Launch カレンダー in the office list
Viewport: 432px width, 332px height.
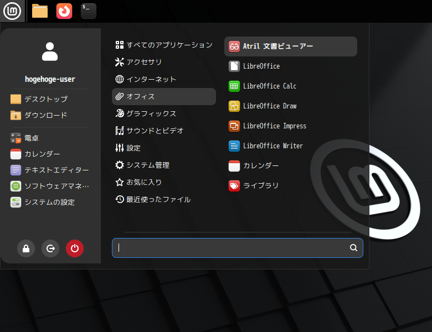(x=291, y=166)
